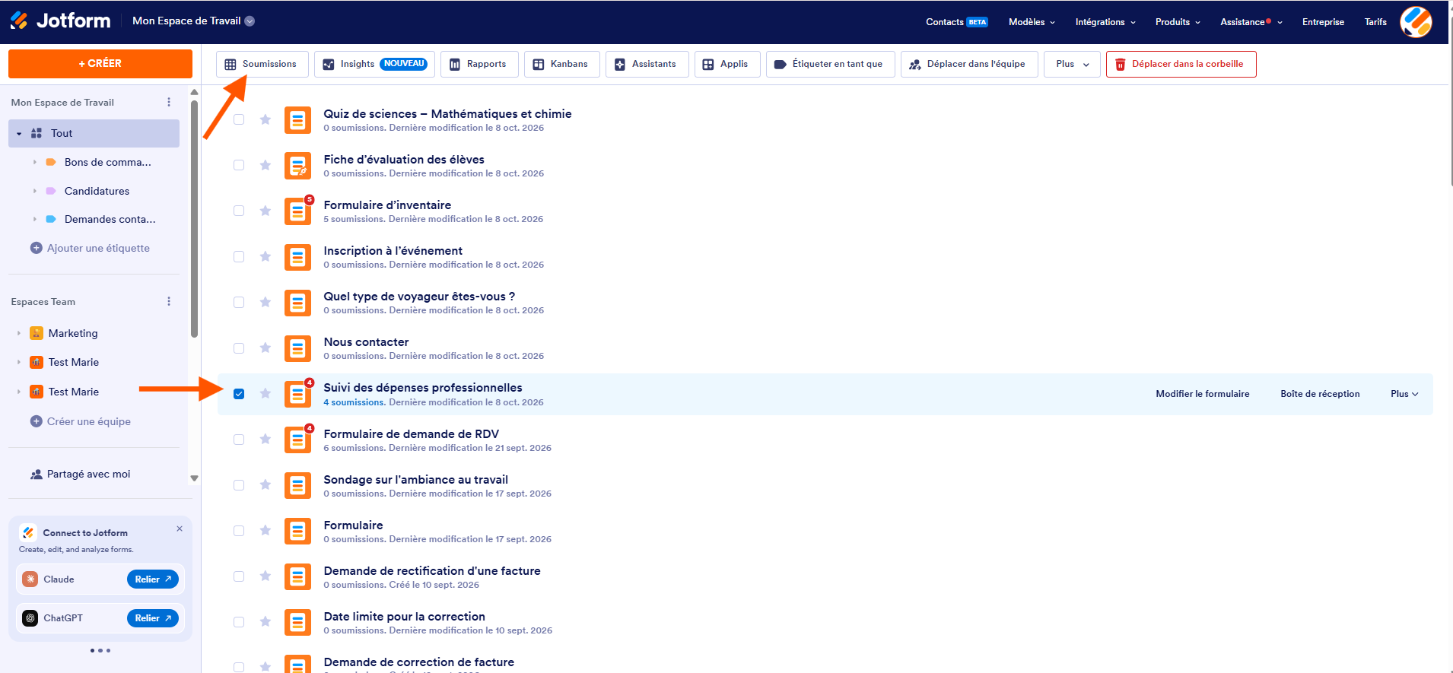The height and width of the screenshot is (673, 1453).
Task: Click the sidebar scrollbar down arrow
Action: pyautogui.click(x=194, y=478)
